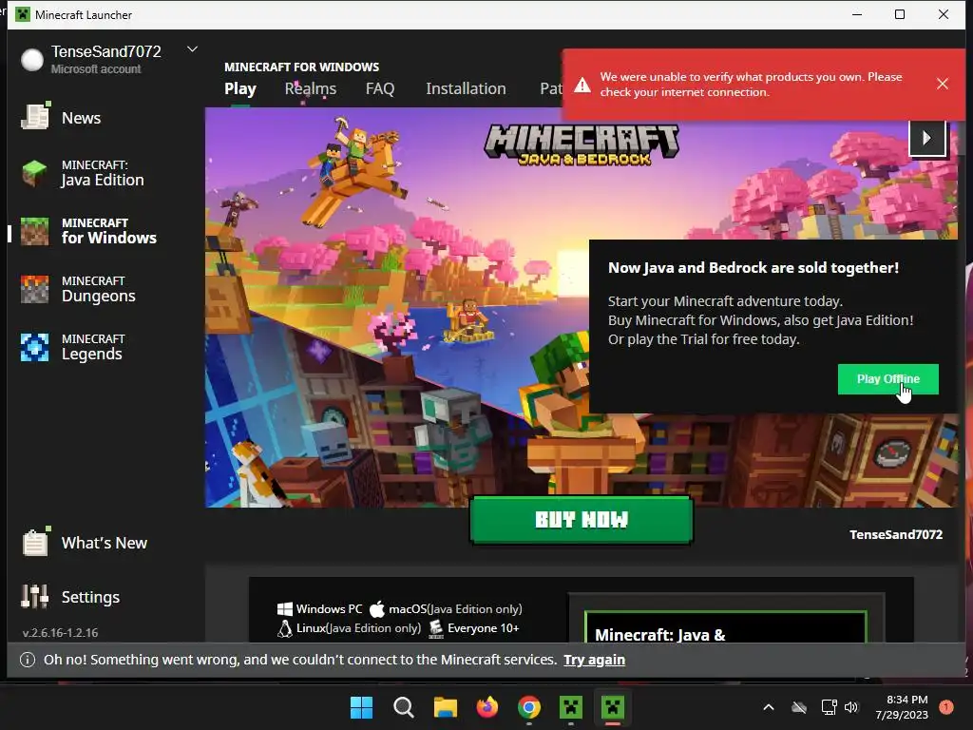
Task: Advance the banner with the next arrow
Action: tap(927, 138)
